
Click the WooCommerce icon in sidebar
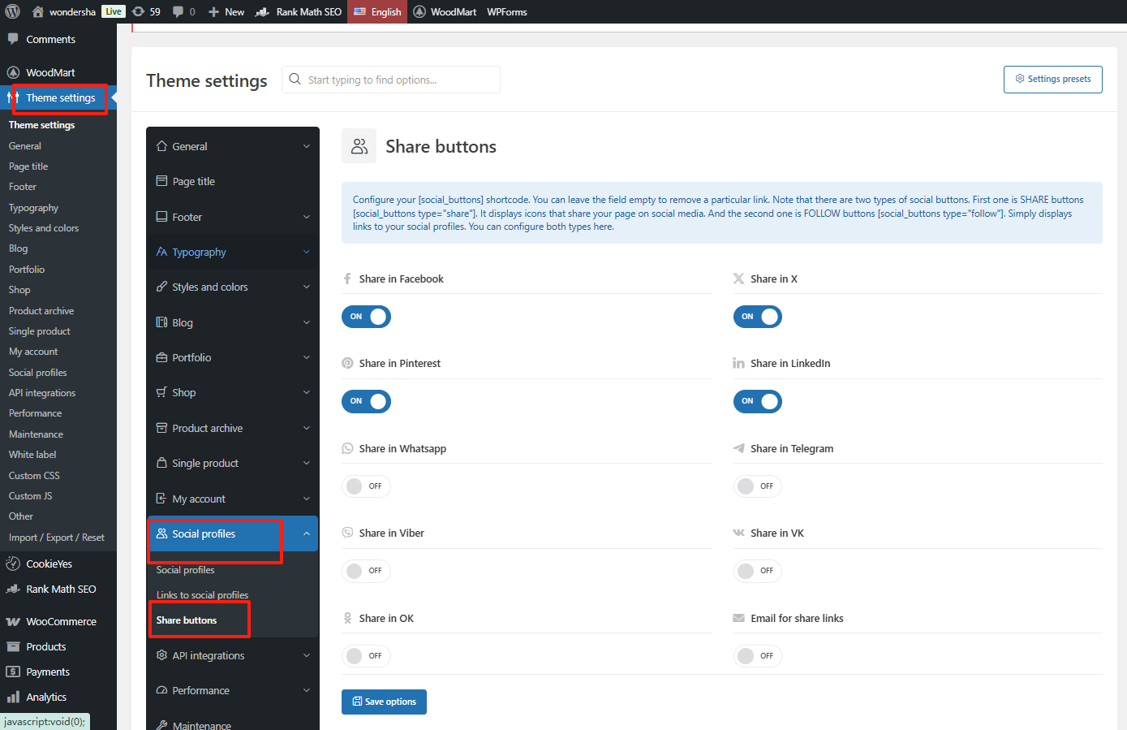pos(13,621)
